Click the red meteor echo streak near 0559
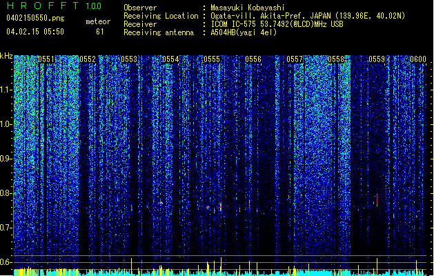This screenshot has height=276, width=434. (377, 200)
